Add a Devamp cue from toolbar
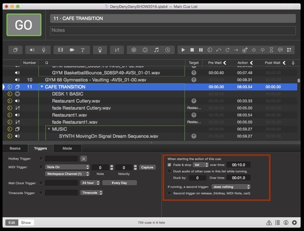 pyautogui.click(x=227, y=50)
